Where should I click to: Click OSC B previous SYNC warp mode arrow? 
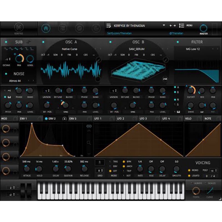point(125,108)
